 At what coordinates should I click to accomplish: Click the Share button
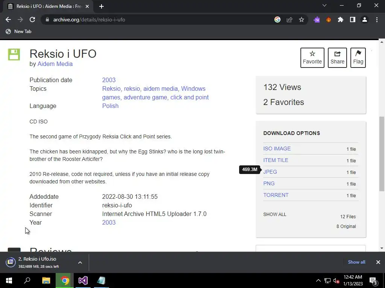[337, 57]
